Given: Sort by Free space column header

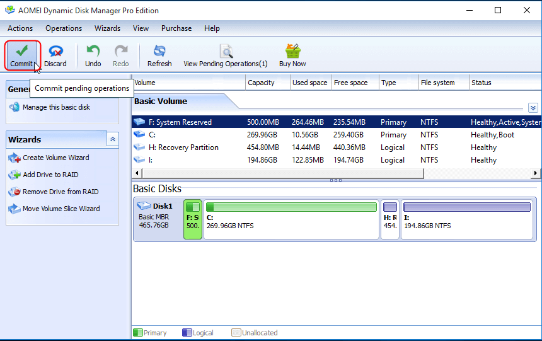Looking at the screenshot, I should pyautogui.click(x=355, y=83).
